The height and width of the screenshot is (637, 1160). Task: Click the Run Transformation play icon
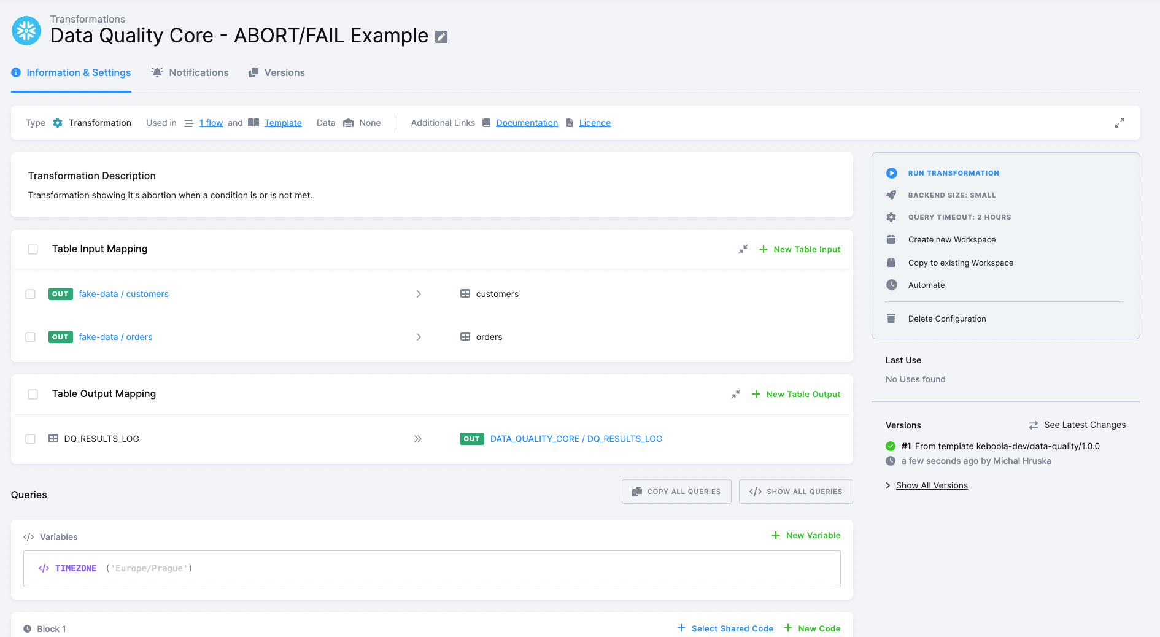891,172
